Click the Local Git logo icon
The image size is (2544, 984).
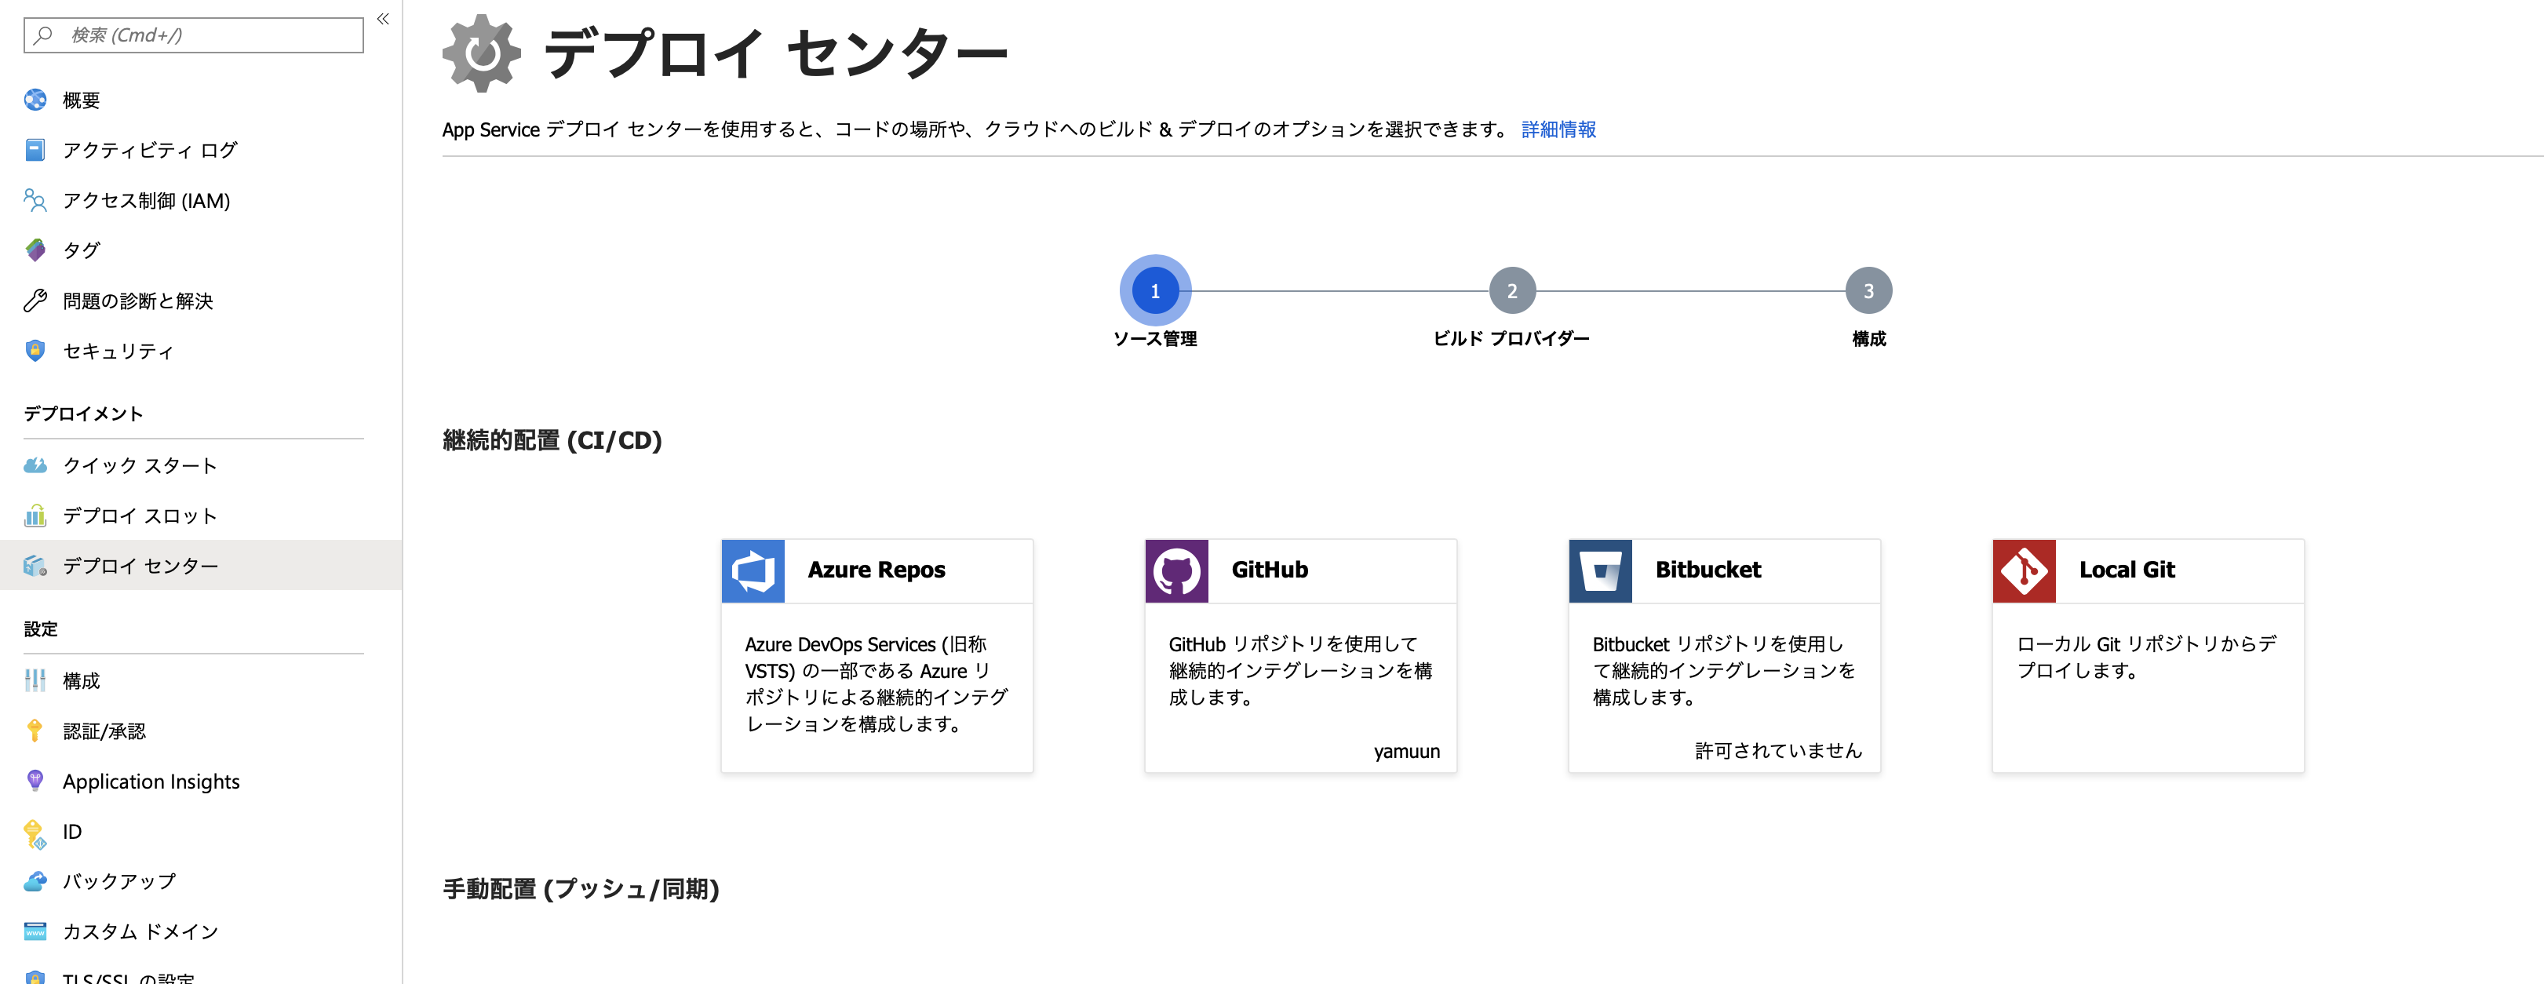(x=2025, y=571)
